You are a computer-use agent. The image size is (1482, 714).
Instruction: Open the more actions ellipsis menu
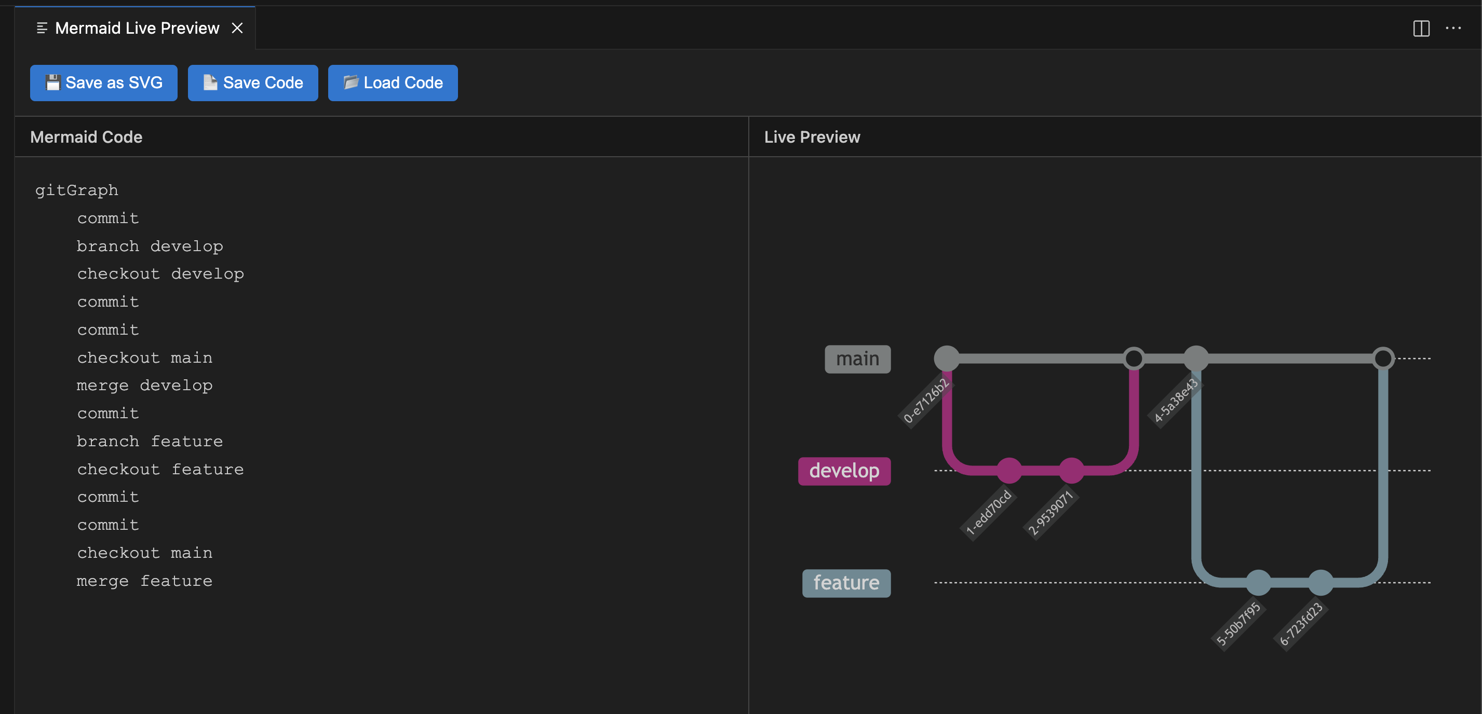[x=1452, y=28]
